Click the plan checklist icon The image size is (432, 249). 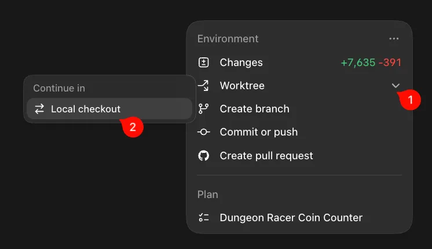tap(204, 218)
